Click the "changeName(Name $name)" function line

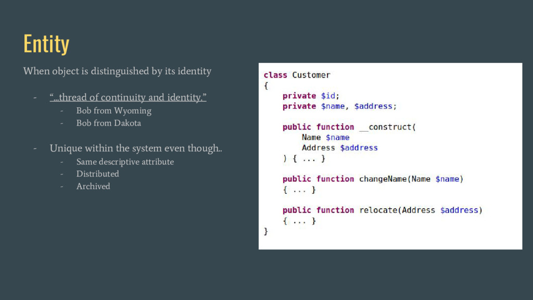coord(373,179)
